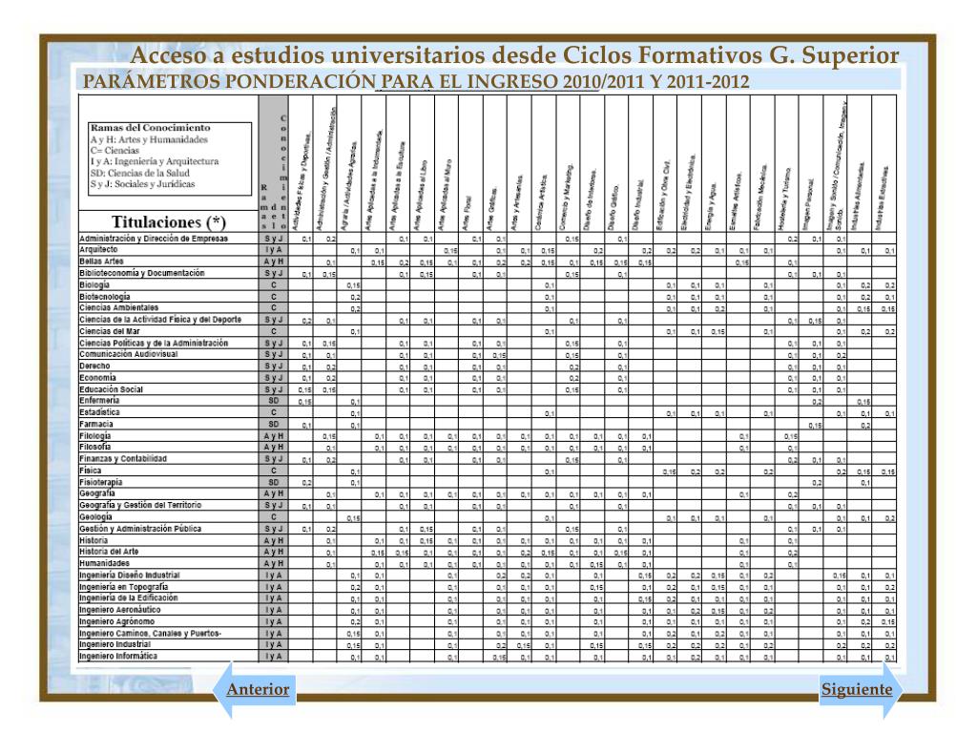Select the Ingeniero Informática row name
Screen dimensions: 977x733
117,657
